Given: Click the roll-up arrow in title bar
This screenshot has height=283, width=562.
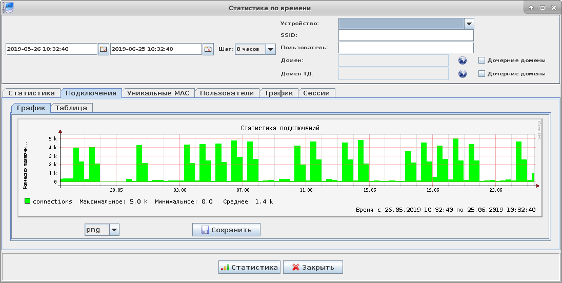Looking at the screenshot, I should tap(531, 8).
